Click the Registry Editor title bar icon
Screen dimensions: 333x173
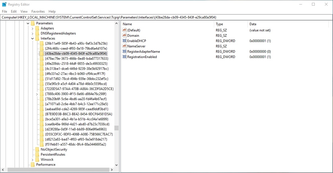tap(4, 4)
